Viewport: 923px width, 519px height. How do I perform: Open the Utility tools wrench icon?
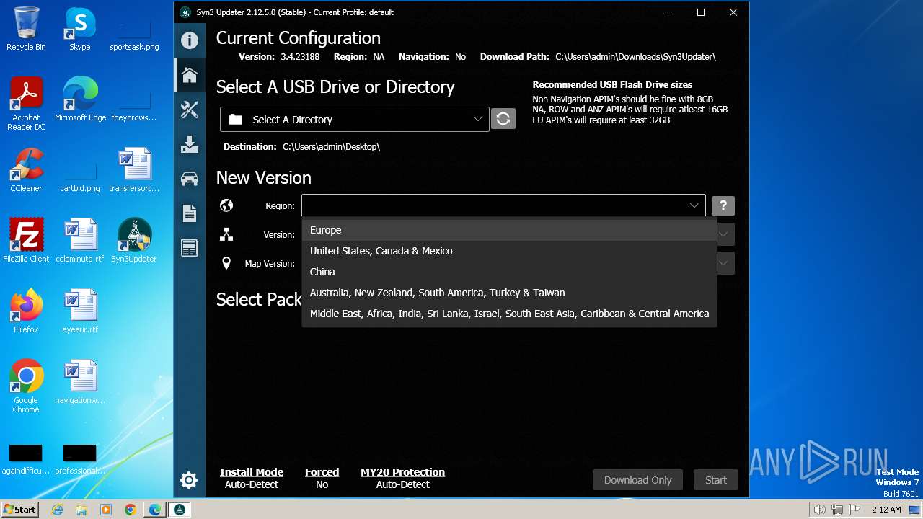[189, 110]
